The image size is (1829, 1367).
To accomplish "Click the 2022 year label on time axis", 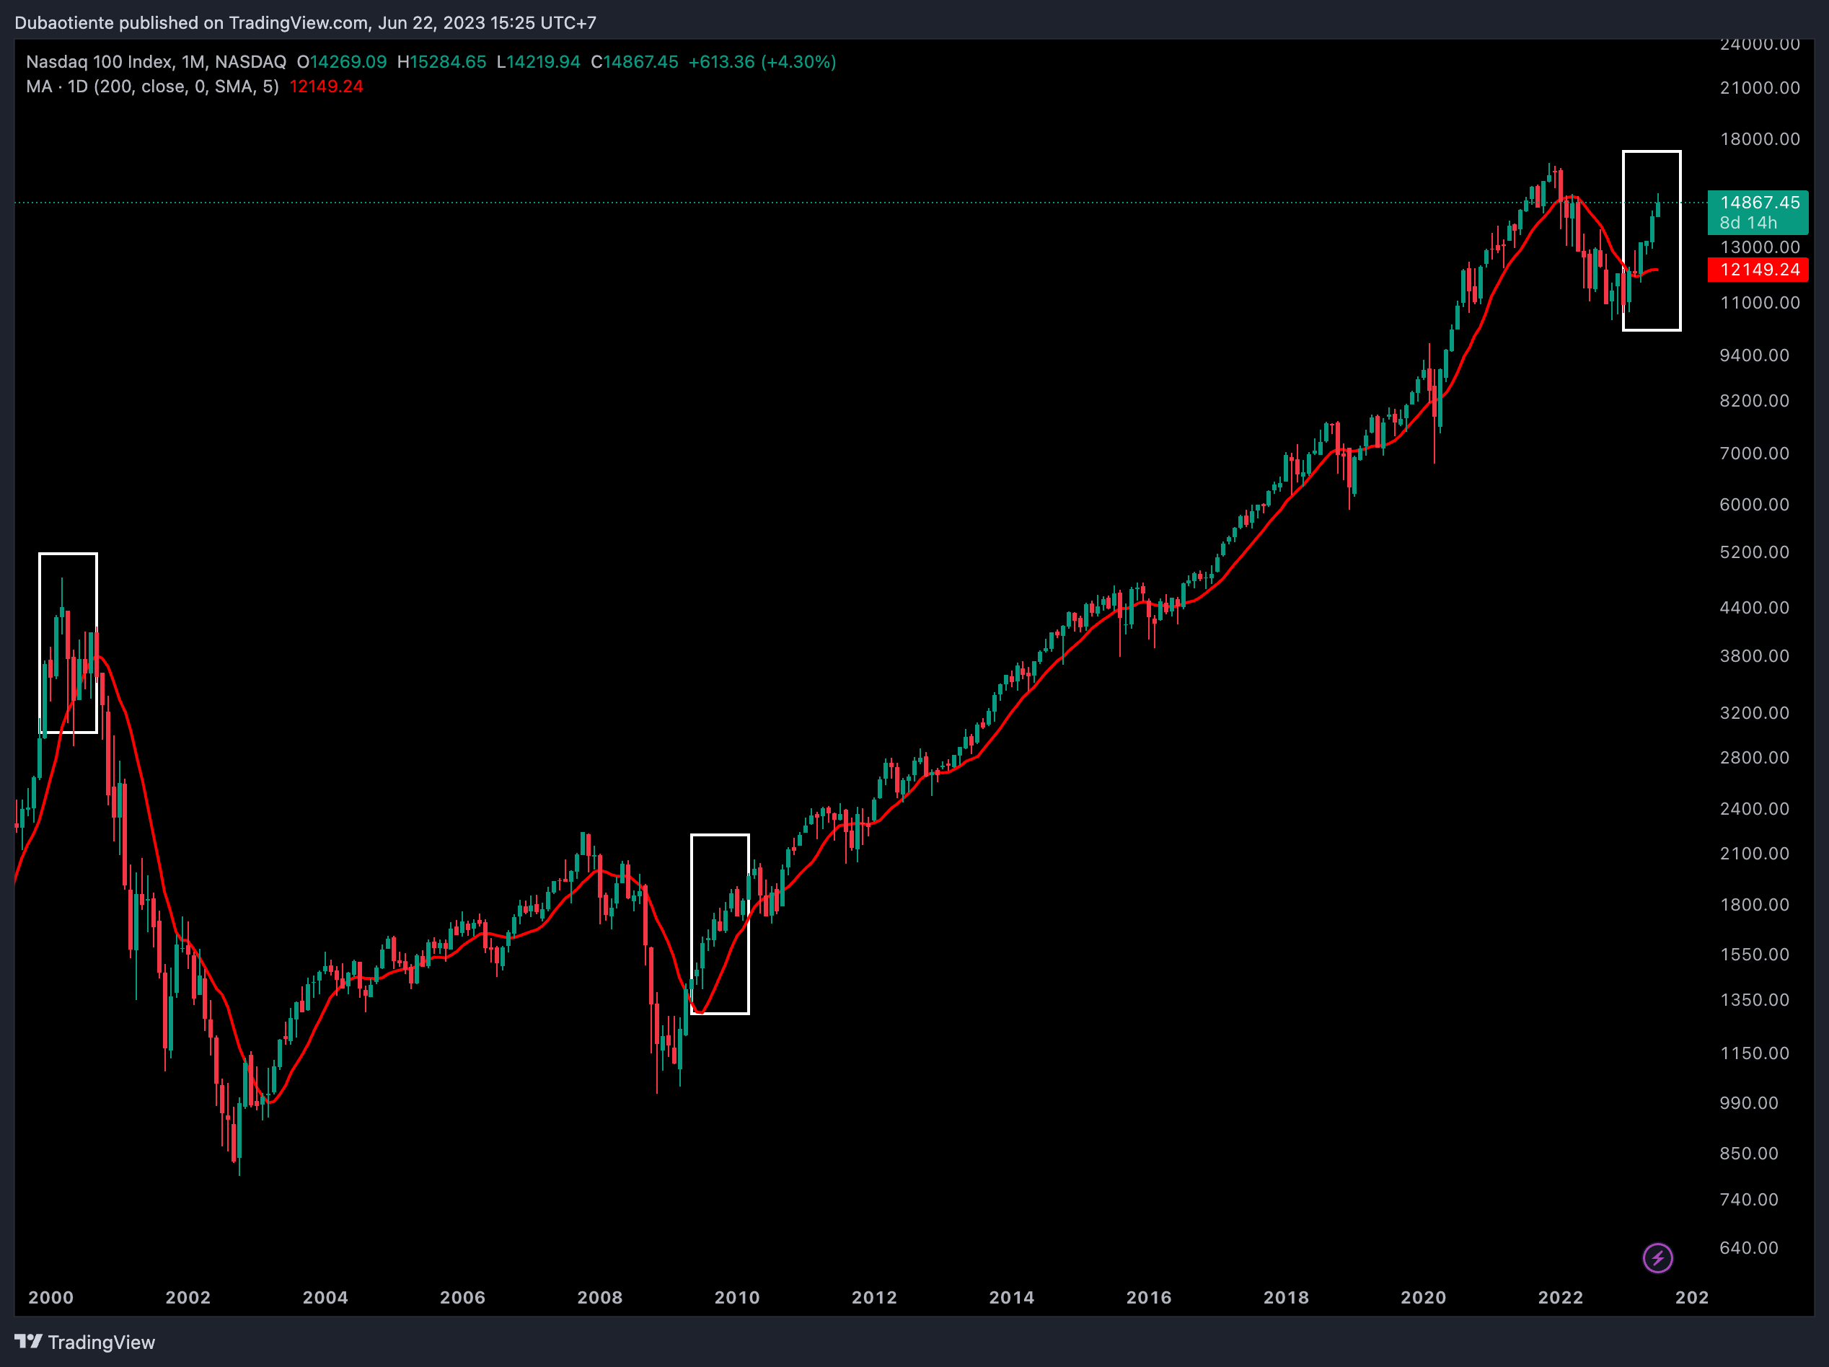I will 1561,1298.
